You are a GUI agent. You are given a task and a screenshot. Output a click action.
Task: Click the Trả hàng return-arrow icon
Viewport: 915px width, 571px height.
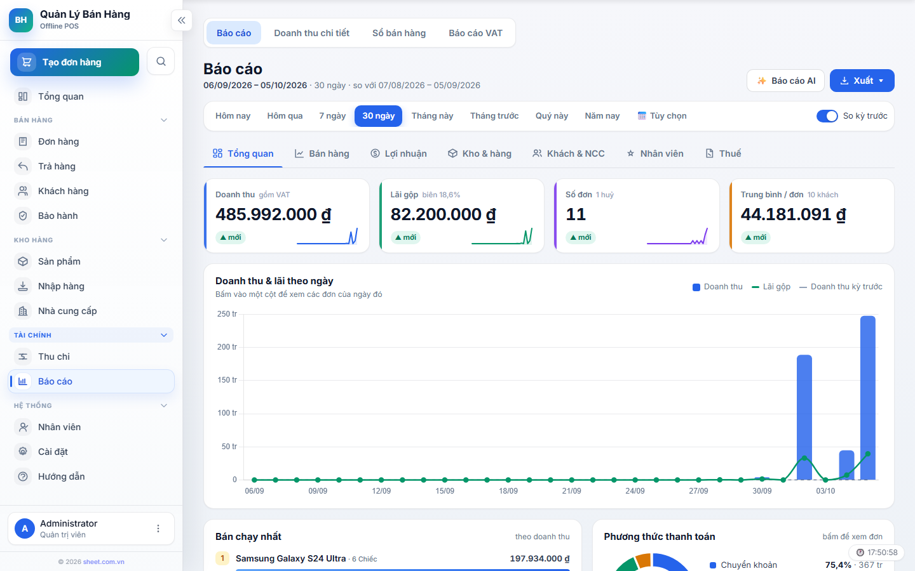pos(23,166)
